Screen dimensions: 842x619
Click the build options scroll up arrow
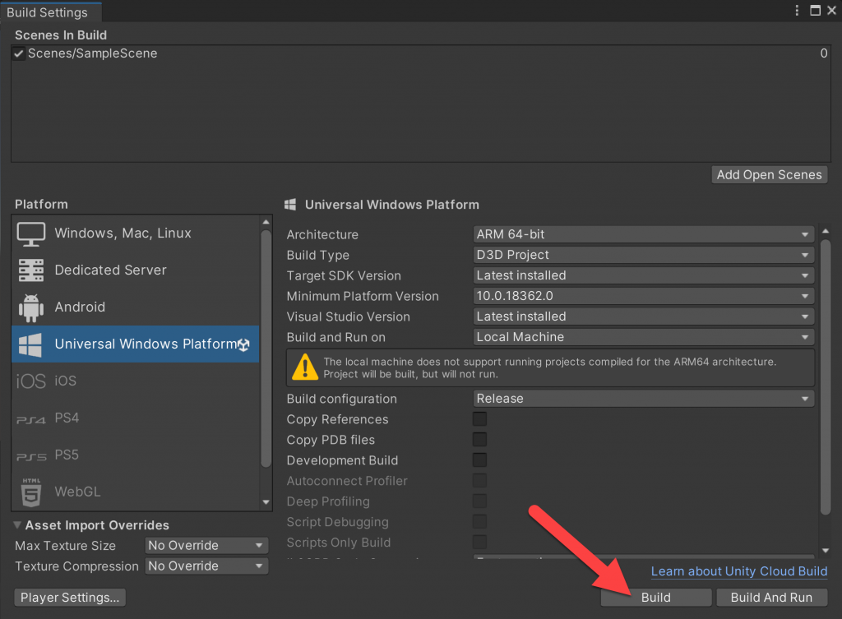[826, 231]
